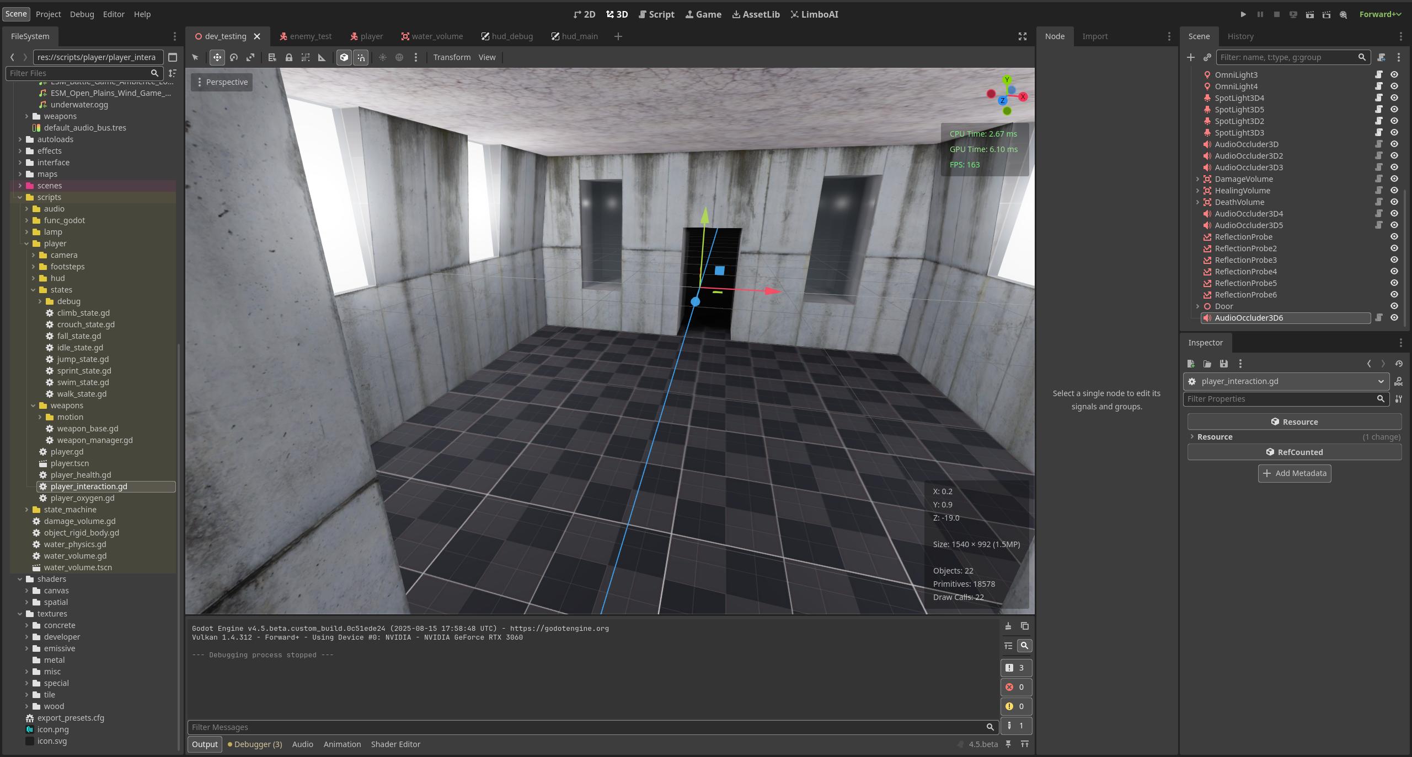This screenshot has width=1412, height=757.
Task: Save the currently edited resource in Inspector
Action: pos(1224,364)
